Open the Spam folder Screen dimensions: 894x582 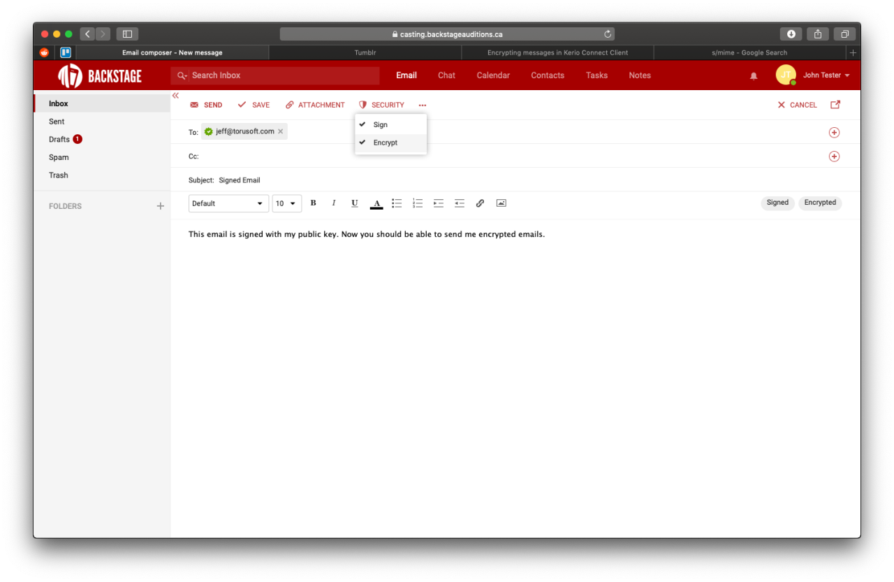pyautogui.click(x=102, y=157)
